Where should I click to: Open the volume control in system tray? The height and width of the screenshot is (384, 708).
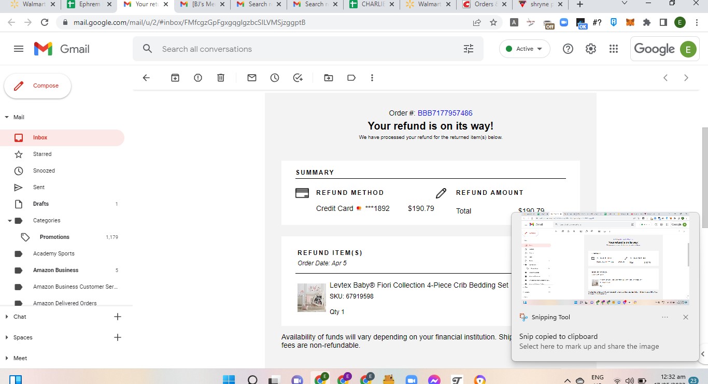(x=629, y=380)
